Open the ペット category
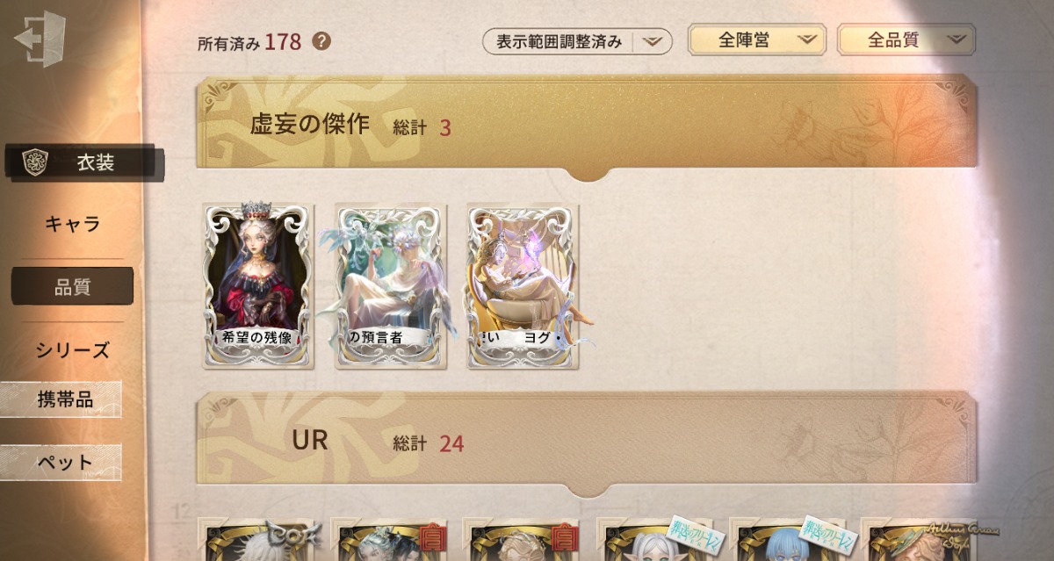Image resolution: width=1054 pixels, height=561 pixels. (61, 463)
